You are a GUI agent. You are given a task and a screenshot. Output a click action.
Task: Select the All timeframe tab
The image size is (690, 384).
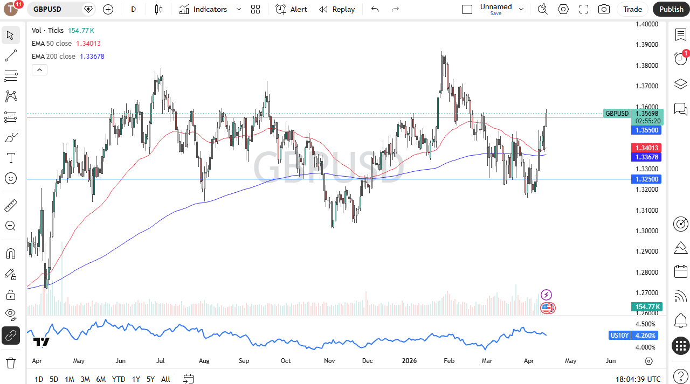tap(165, 379)
